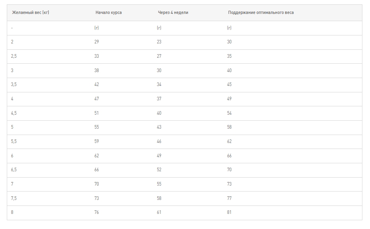
Task: Select the value 61 in the last row
Action: click(159, 212)
